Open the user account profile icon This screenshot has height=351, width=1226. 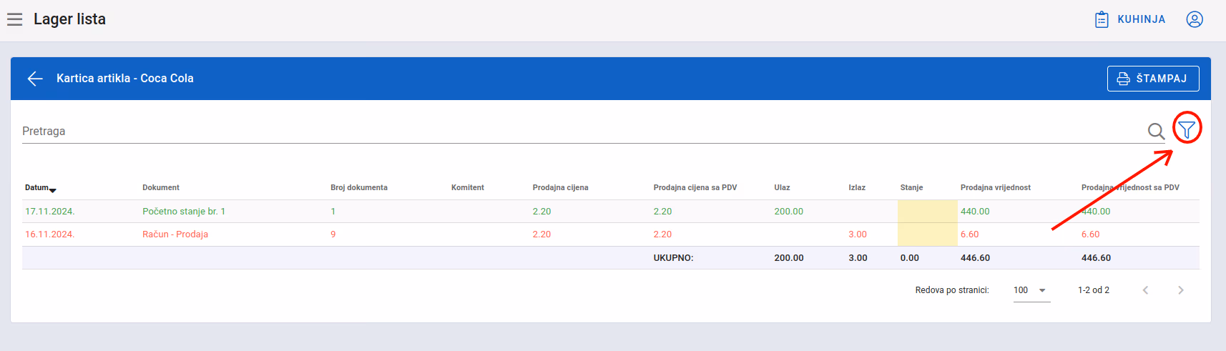point(1195,19)
